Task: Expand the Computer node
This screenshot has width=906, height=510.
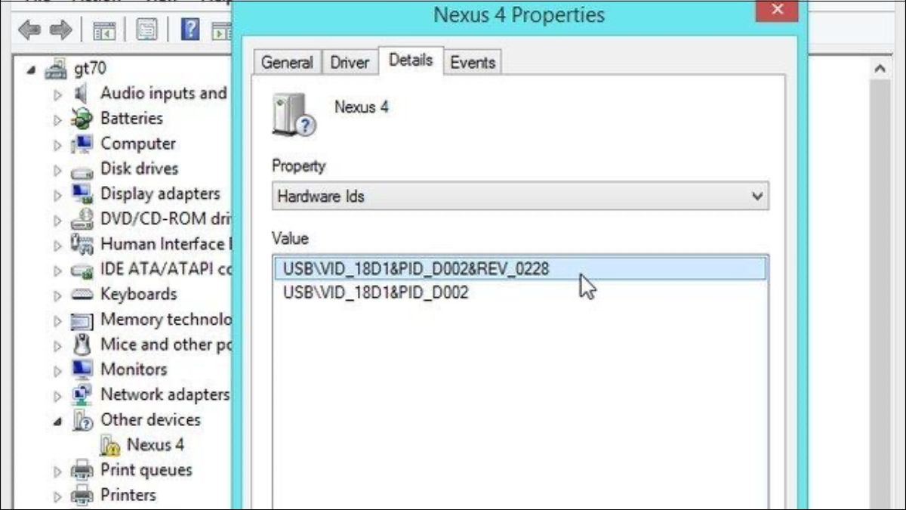Action: pos(58,144)
